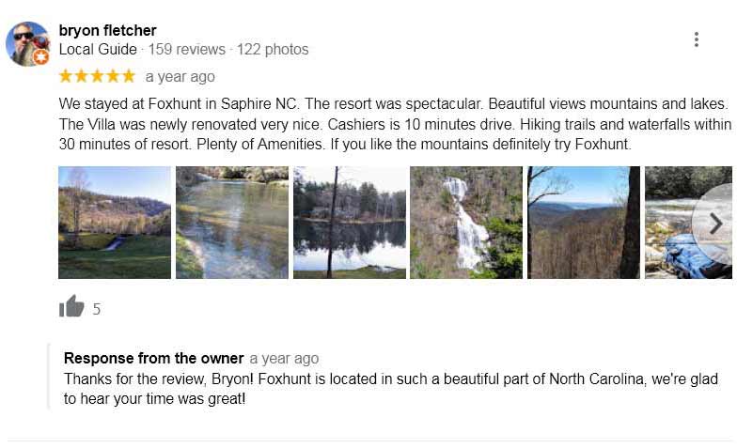737x448 pixels.
Task: Click the orange Local Guide badge
Action: click(x=40, y=57)
